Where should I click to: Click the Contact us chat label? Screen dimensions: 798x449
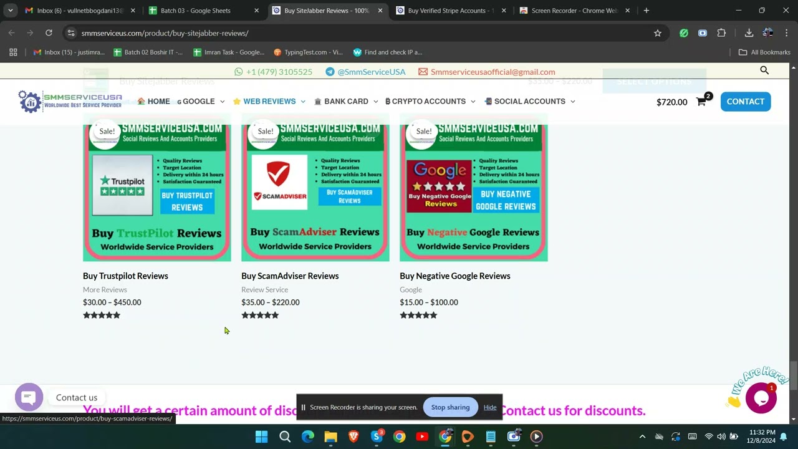tap(77, 397)
